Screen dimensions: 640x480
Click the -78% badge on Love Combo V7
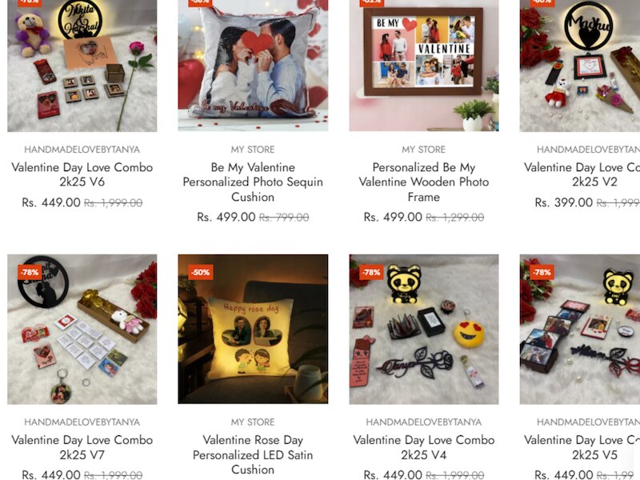pyautogui.click(x=30, y=272)
